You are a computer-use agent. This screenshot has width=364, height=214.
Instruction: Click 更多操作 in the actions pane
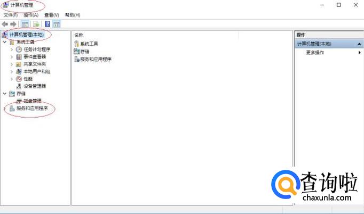tap(315, 53)
